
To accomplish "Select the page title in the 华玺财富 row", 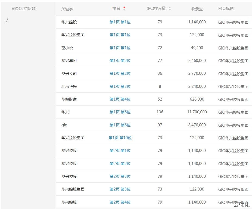I will coord(233,99).
